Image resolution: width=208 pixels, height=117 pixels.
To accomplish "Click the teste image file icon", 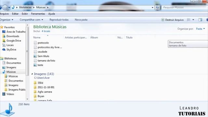I will tap(35, 65).
